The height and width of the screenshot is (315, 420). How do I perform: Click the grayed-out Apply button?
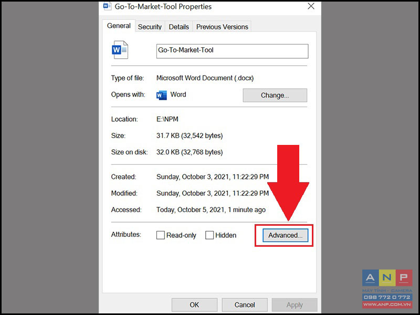click(295, 305)
